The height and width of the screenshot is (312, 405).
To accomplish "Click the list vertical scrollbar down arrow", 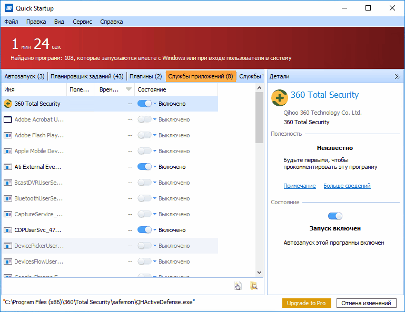I will (x=259, y=273).
